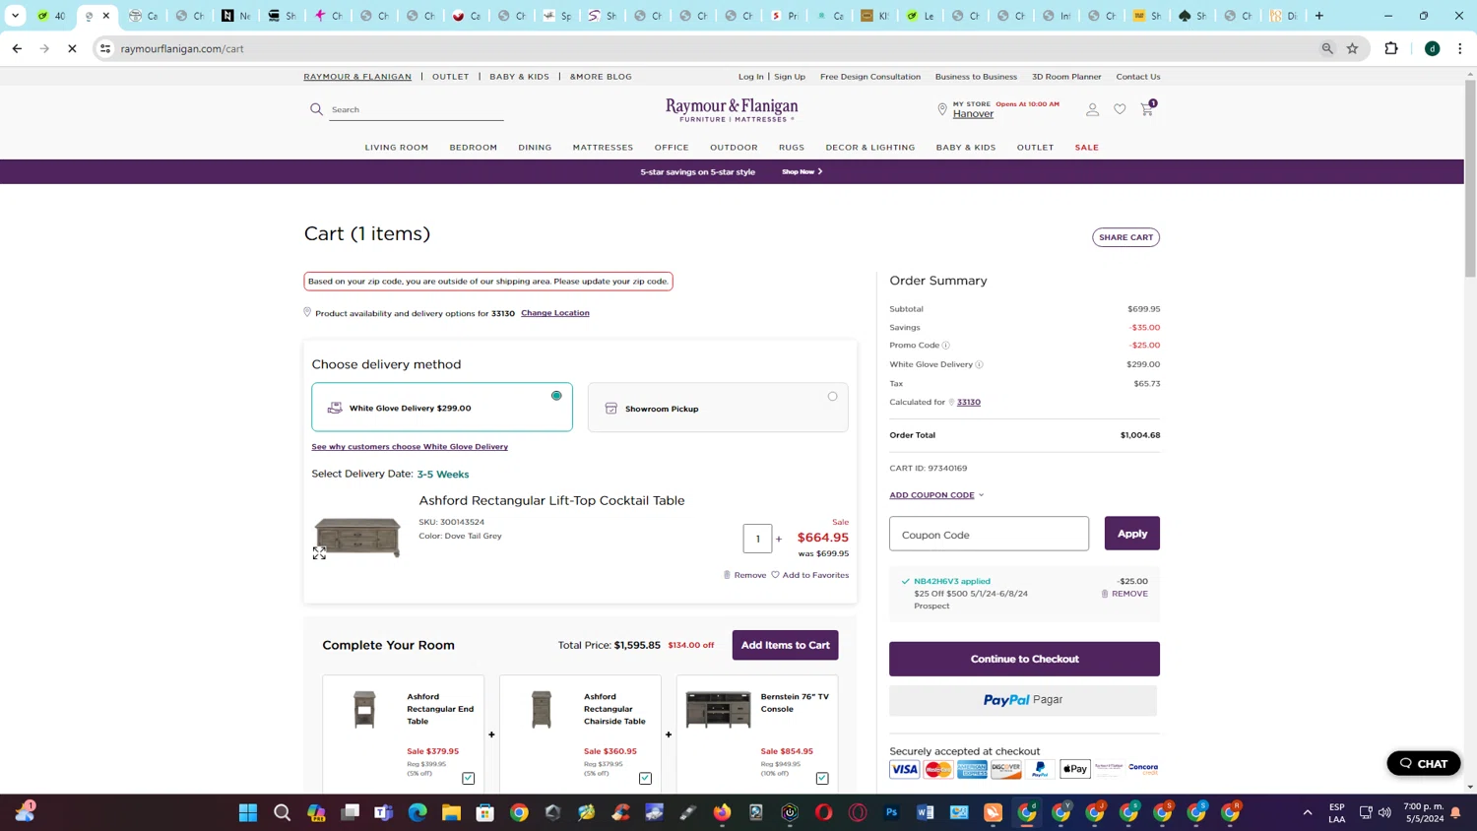This screenshot has width=1477, height=831.
Task: Select White Glove Delivery option
Action: point(442,407)
